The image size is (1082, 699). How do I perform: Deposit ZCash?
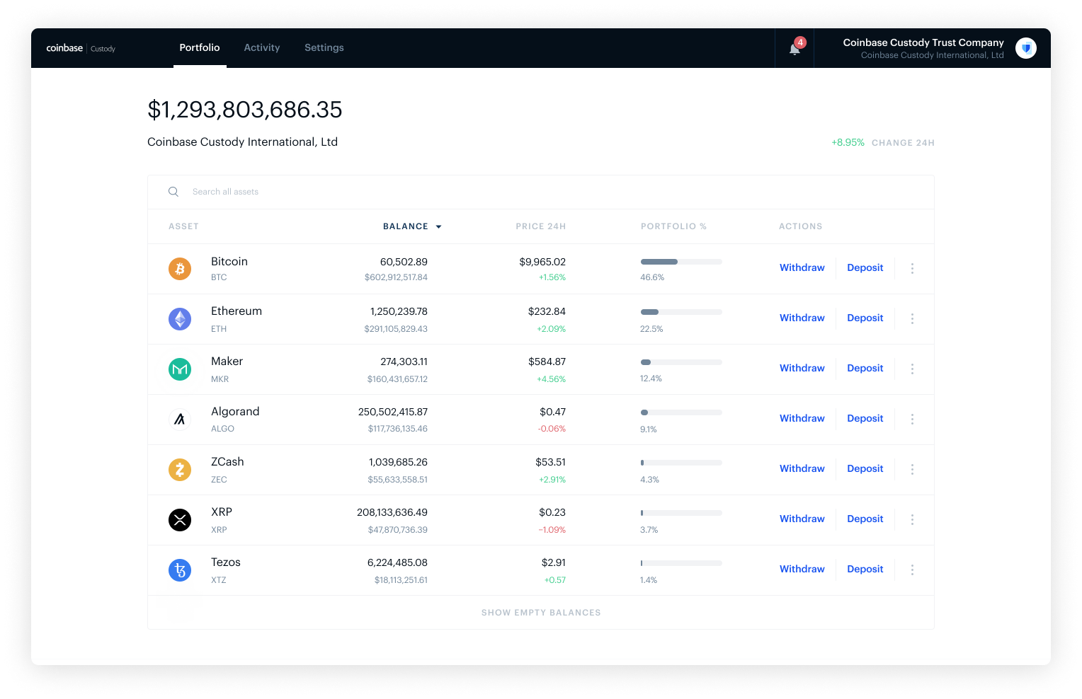coord(865,468)
